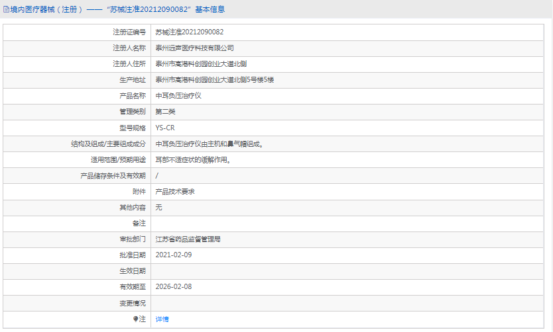The width and height of the screenshot is (553, 332).
Task: Click approving department 江苏省药品监督管理局
Action: coord(188,239)
